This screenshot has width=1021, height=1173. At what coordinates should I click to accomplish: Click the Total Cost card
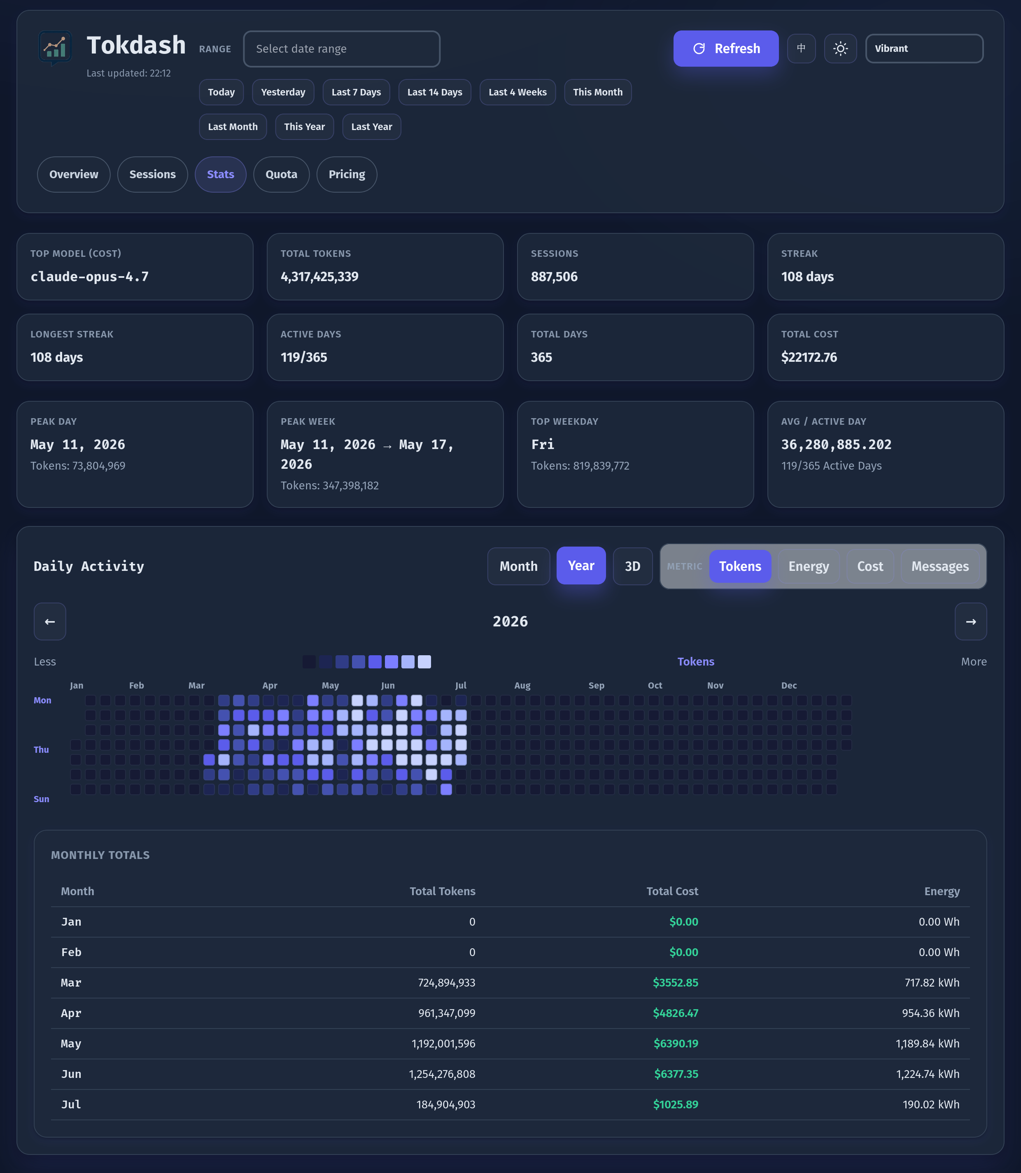886,347
